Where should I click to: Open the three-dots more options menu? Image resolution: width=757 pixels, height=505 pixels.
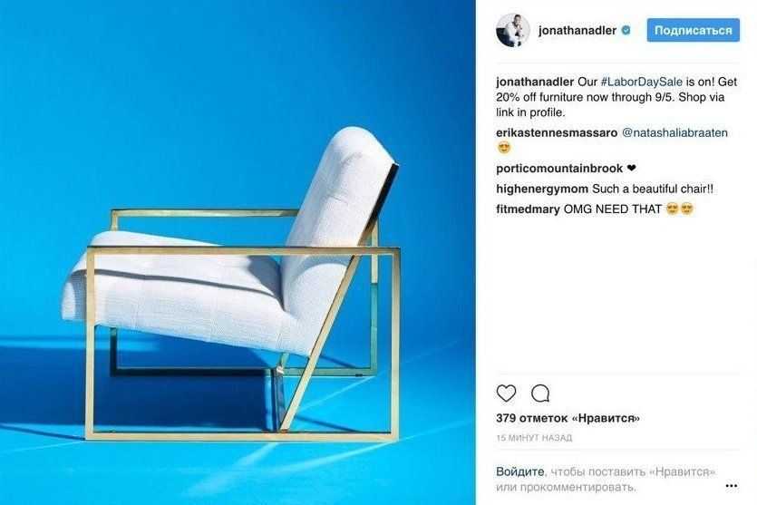pos(731,486)
